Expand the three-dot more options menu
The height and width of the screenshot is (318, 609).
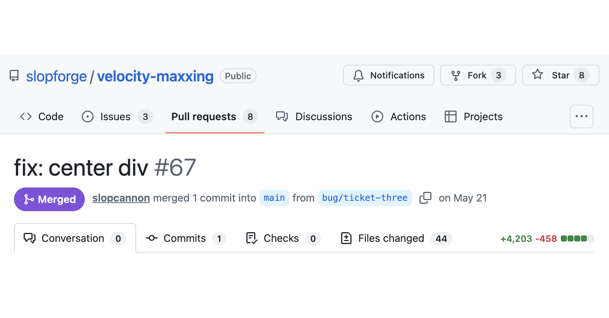582,116
